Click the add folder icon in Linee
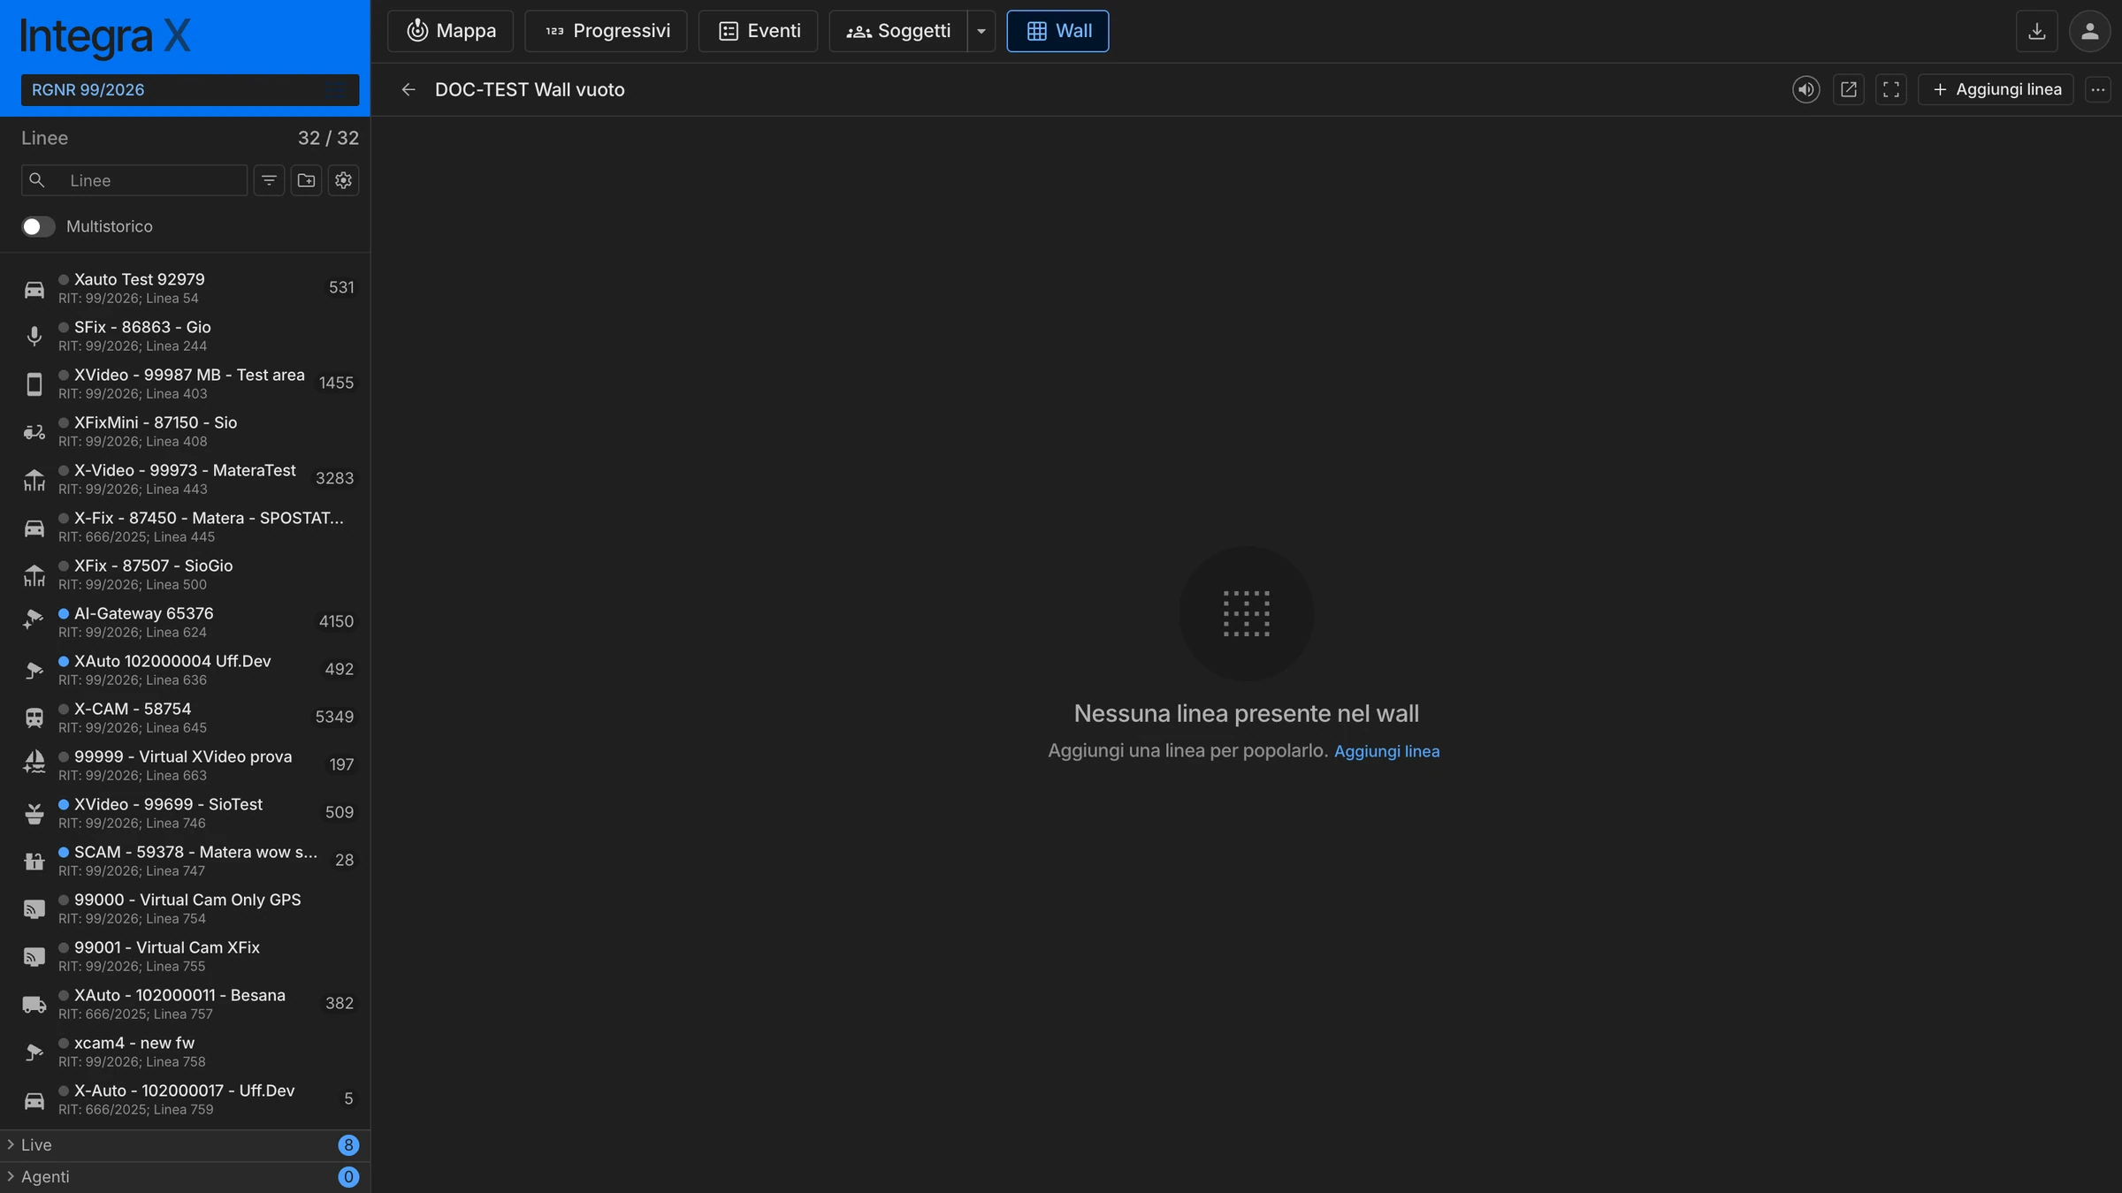The width and height of the screenshot is (2122, 1193). tap(306, 180)
